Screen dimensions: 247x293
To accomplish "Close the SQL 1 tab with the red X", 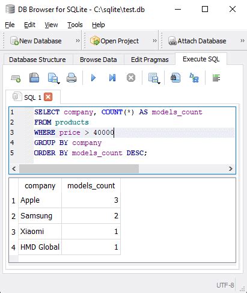I will (x=48, y=97).
